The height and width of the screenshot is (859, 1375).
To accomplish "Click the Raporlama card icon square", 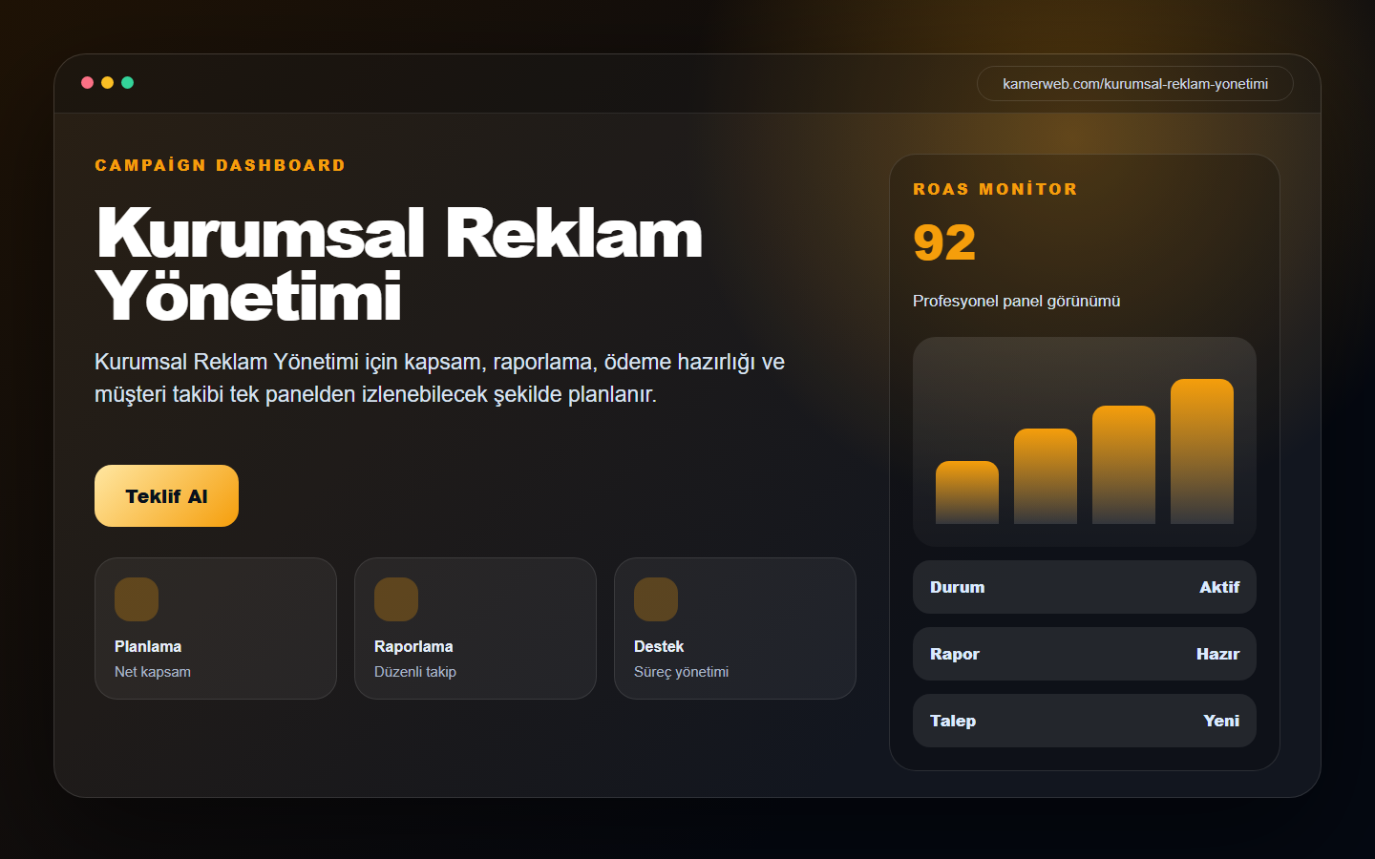I will tap(396, 599).
